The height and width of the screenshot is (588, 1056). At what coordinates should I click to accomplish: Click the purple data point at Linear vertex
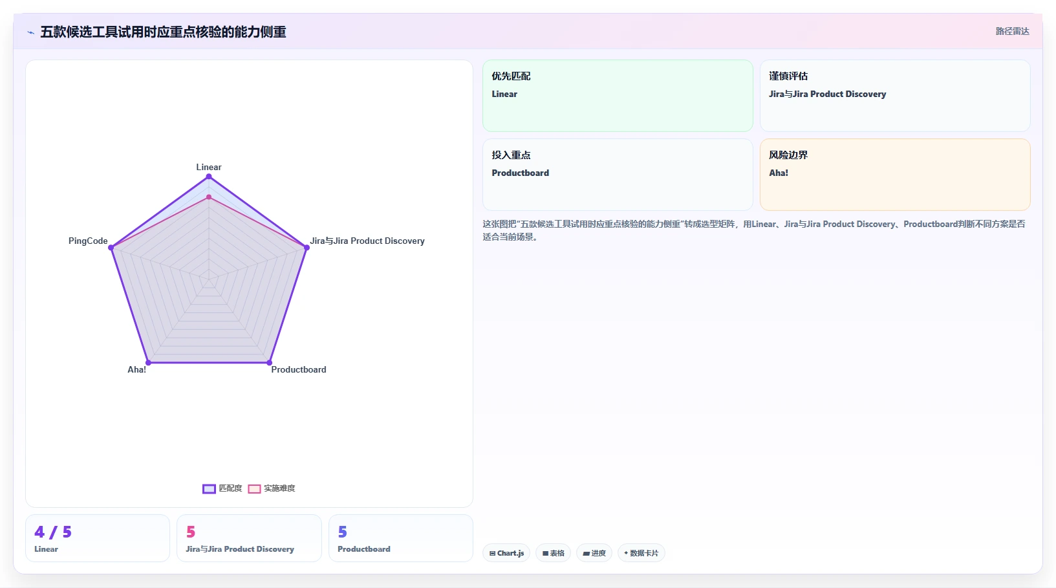(209, 176)
